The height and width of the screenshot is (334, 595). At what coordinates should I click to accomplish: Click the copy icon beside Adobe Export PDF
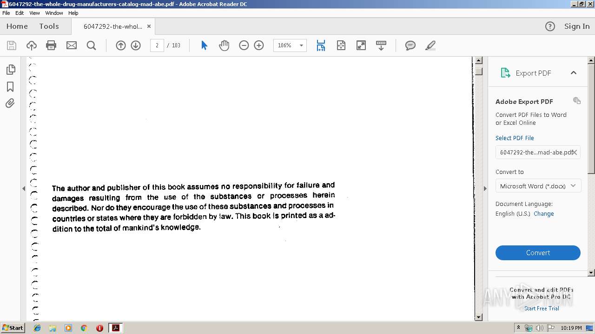click(x=577, y=101)
